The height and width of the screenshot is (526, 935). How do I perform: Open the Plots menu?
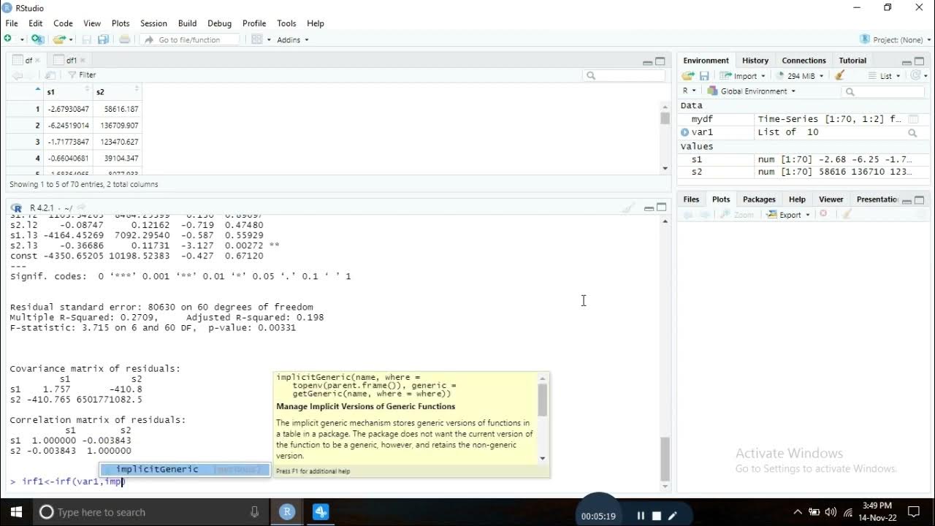pos(121,23)
